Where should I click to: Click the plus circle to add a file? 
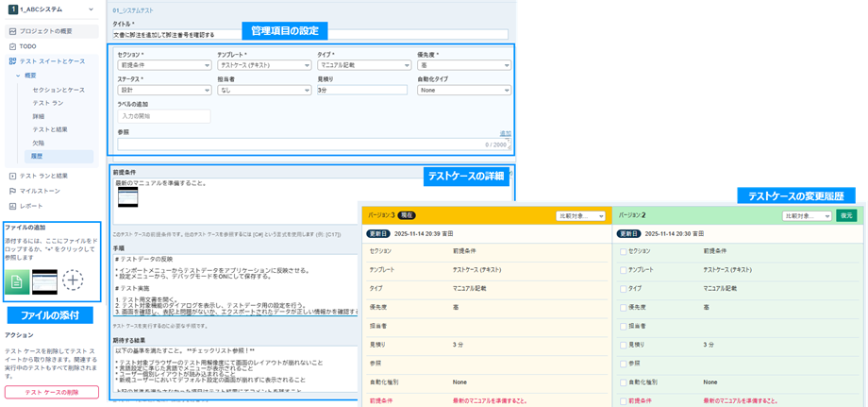tap(73, 280)
